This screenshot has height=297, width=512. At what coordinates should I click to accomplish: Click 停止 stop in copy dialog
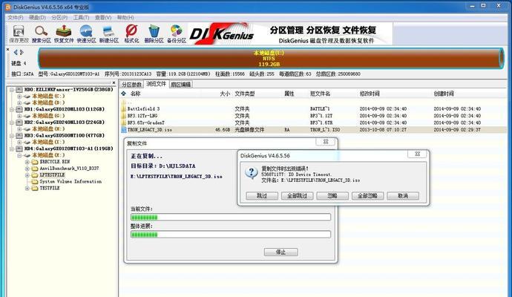point(280,252)
